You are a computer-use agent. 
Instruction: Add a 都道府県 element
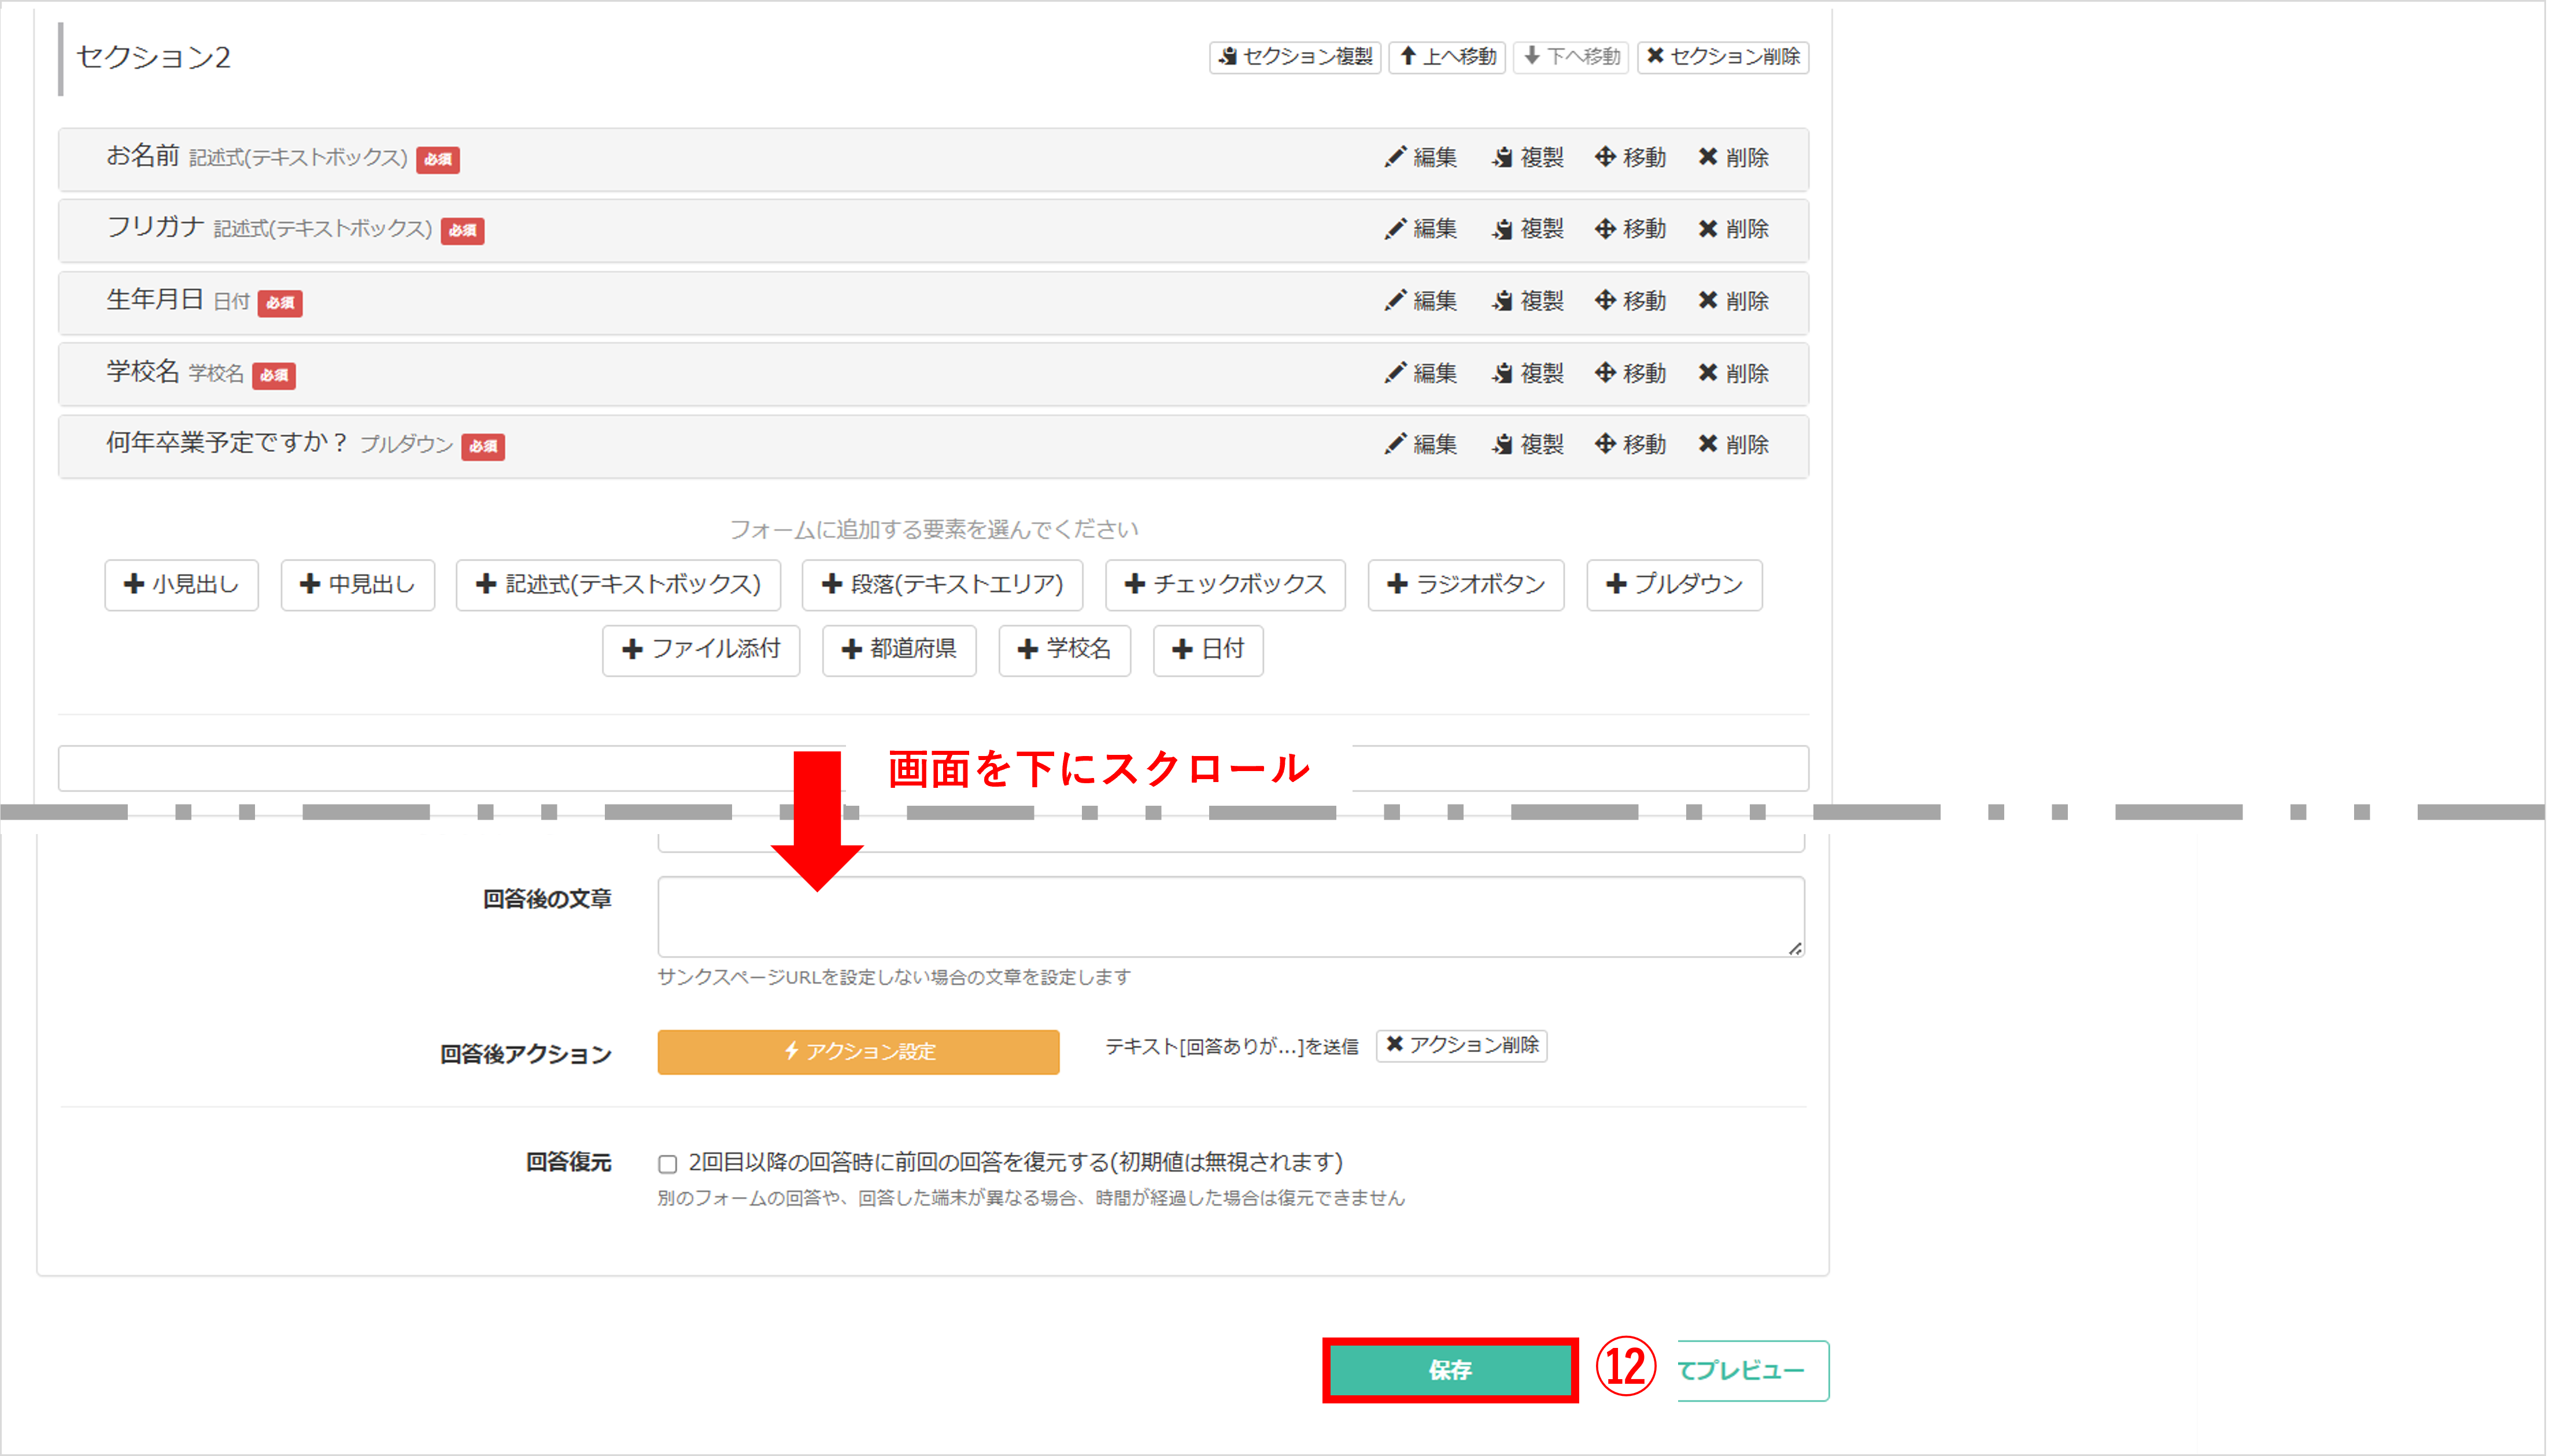coord(899,651)
